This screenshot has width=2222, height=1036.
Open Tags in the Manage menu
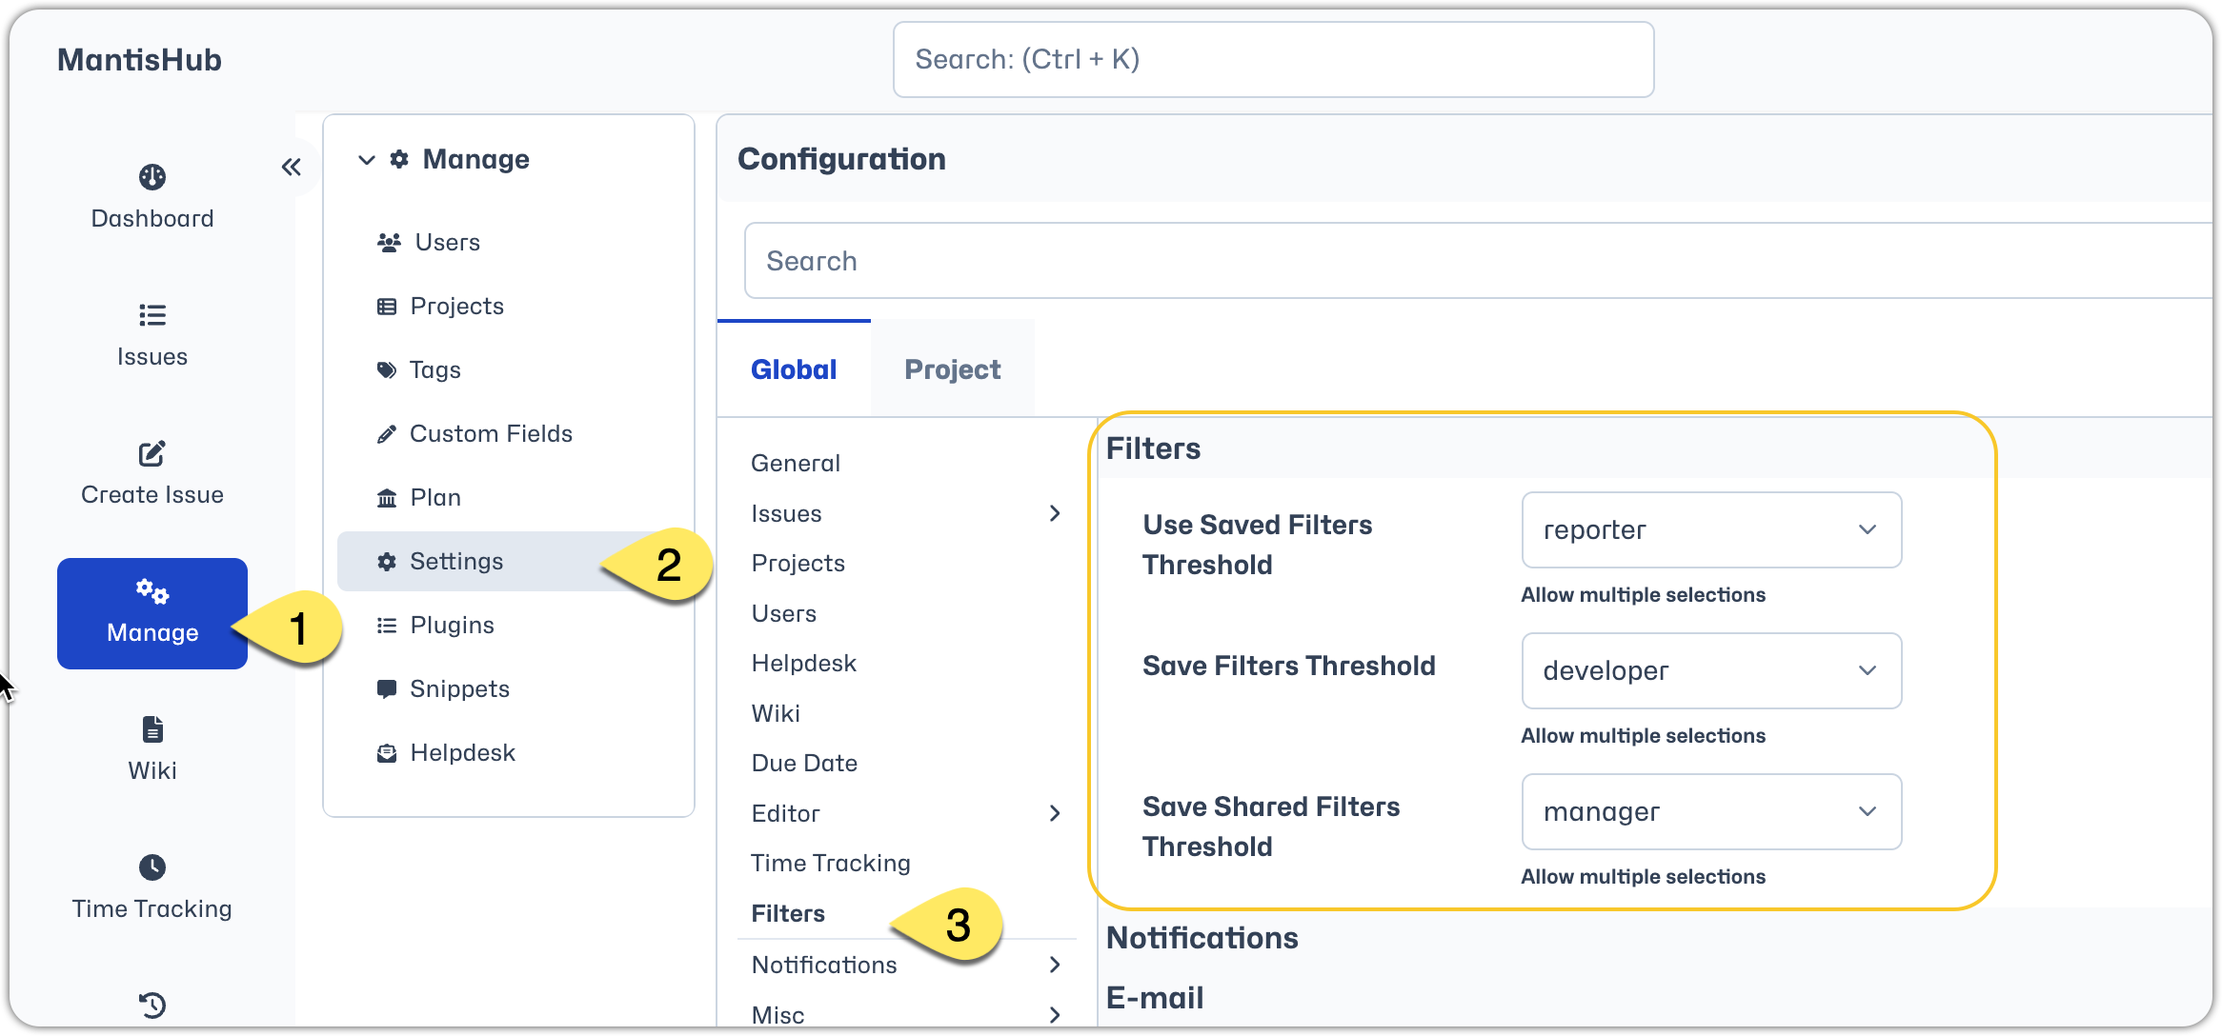click(x=435, y=370)
